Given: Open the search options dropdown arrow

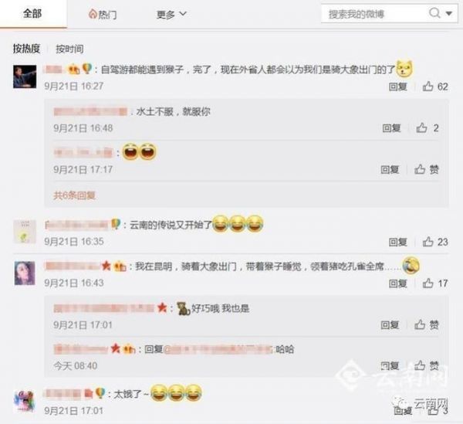Looking at the screenshot, I should click(449, 14).
